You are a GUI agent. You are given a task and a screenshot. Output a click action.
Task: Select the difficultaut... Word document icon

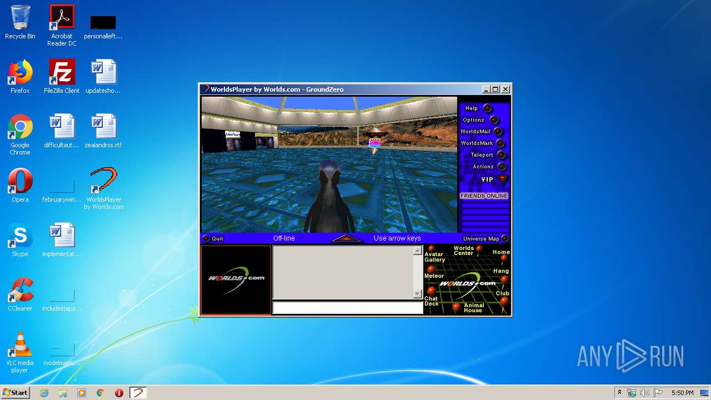pos(62,131)
